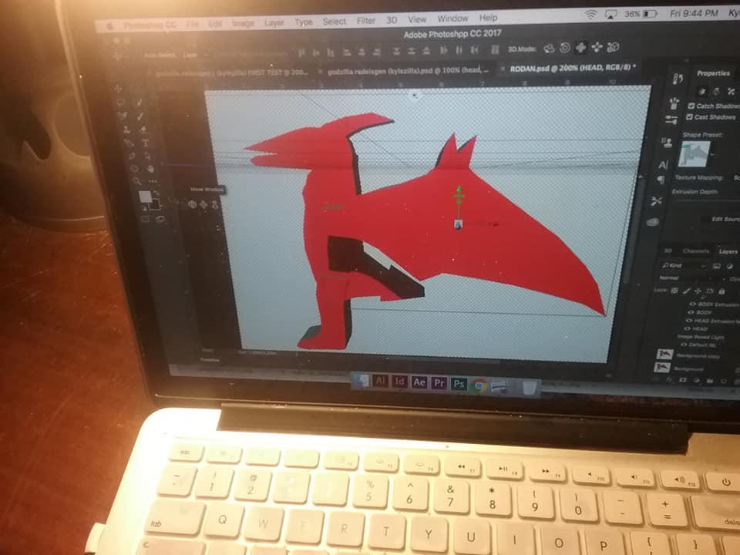Enable the Catch Shadows checkbox
This screenshot has width=740, height=555.
click(x=690, y=107)
